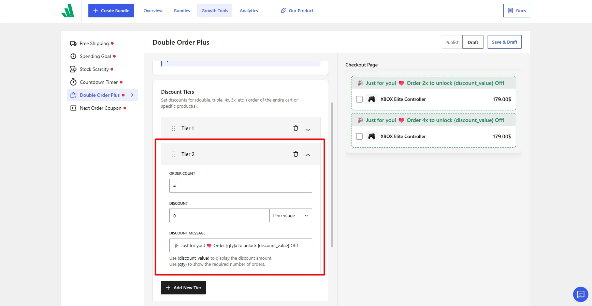
Task: Click the XBOX controller thumbnail in 2x offer
Action: [x=372, y=99]
